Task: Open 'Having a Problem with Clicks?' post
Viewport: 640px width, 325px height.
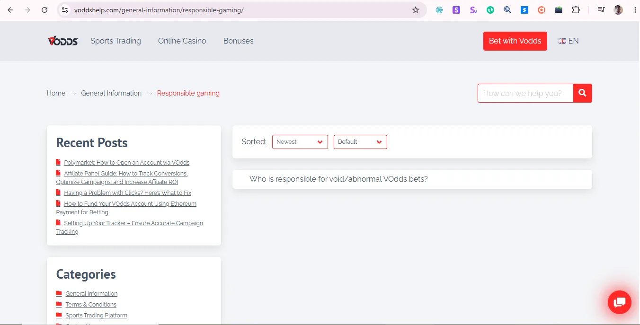Action: tap(128, 193)
